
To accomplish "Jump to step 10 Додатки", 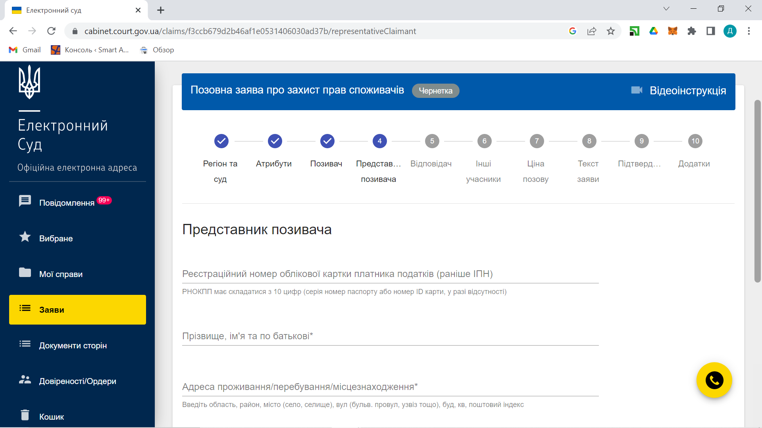I will (x=695, y=141).
